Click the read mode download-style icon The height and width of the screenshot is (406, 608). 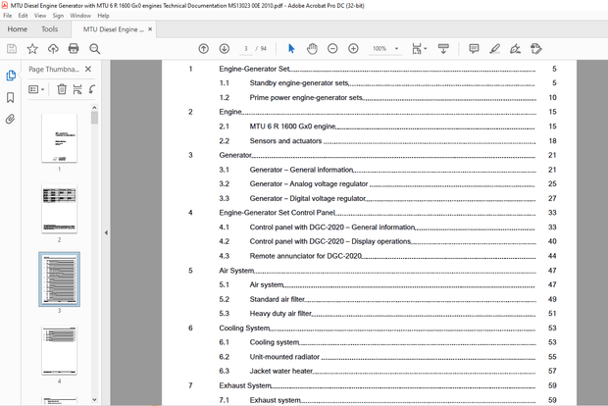pos(443,48)
